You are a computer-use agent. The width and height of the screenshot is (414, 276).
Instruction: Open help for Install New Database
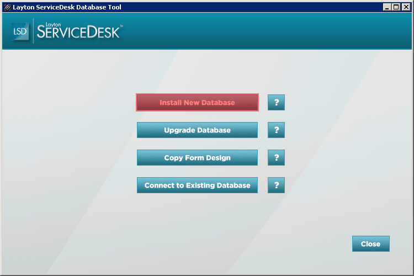coord(276,103)
